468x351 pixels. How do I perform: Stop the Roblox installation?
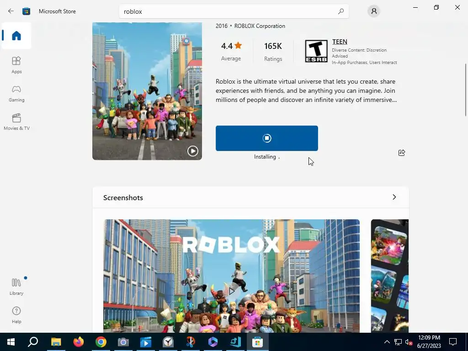[267, 138]
